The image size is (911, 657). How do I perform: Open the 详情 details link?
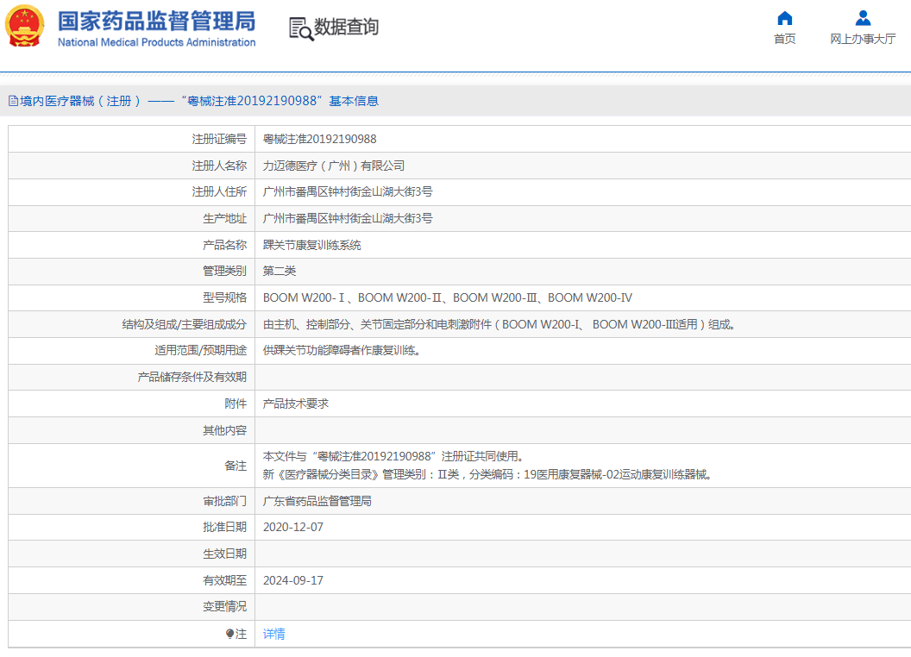coord(273,634)
